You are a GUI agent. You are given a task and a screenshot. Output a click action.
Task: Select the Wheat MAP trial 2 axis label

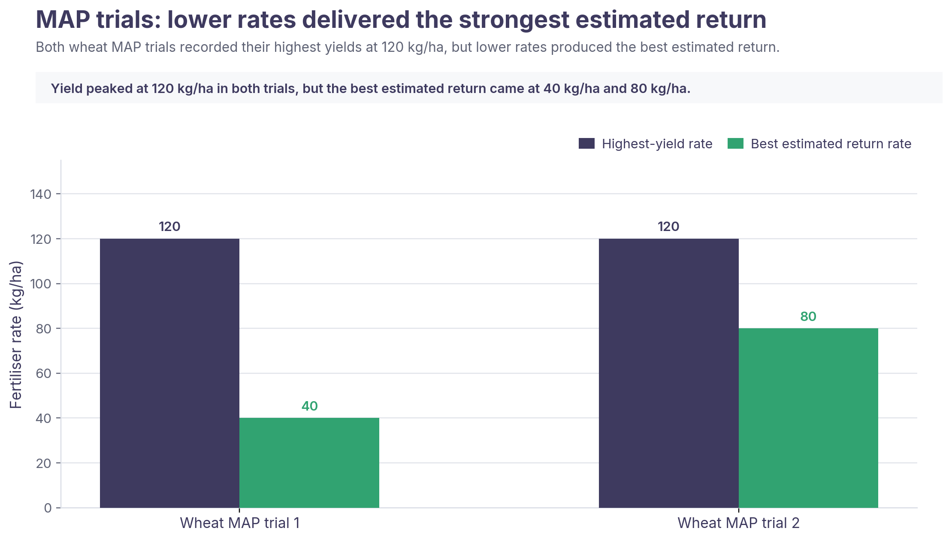pos(738,523)
